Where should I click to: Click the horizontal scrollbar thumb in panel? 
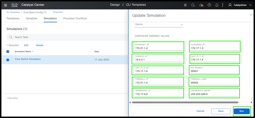click(185, 102)
